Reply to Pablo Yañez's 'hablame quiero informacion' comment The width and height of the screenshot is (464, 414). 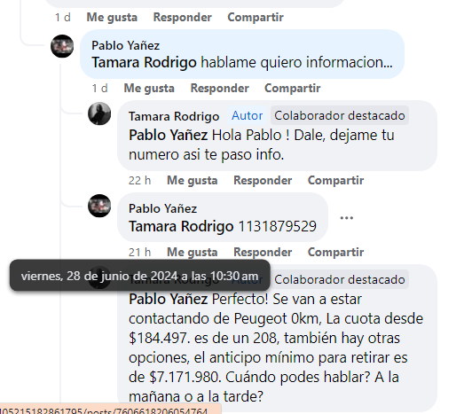click(219, 88)
